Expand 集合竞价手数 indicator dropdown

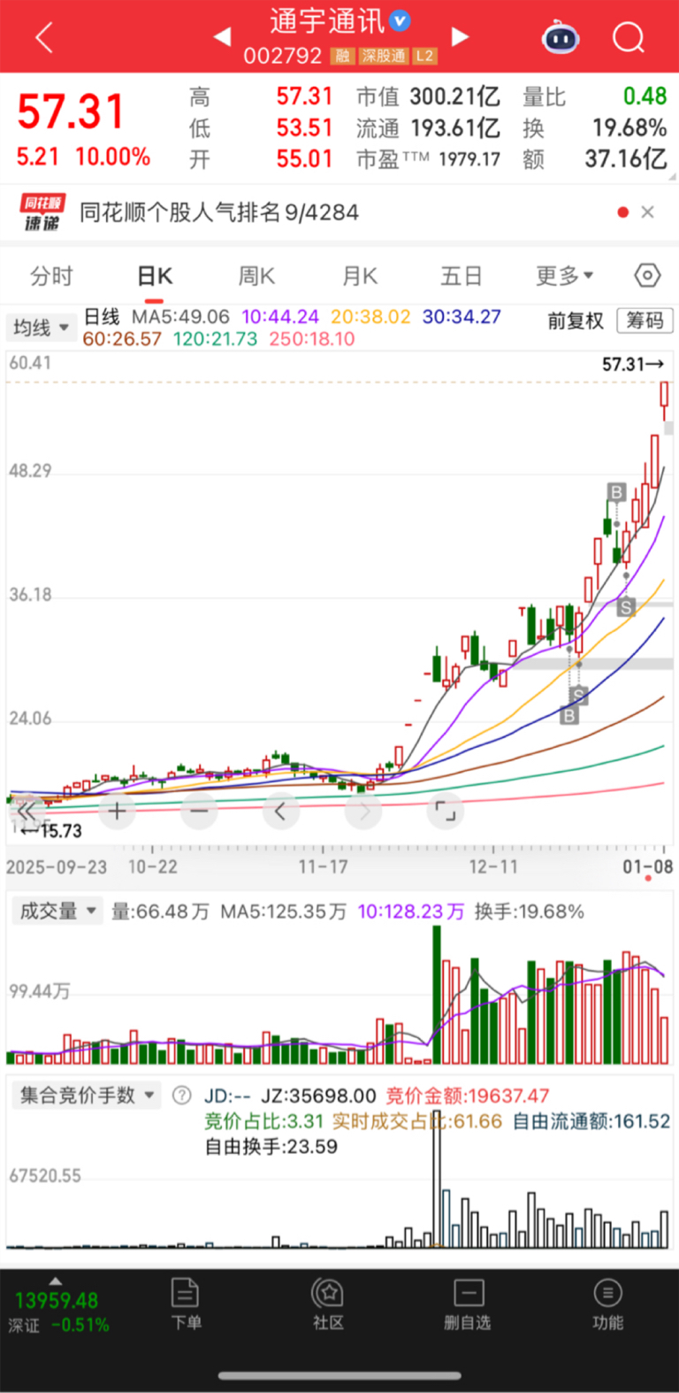click(x=87, y=1096)
